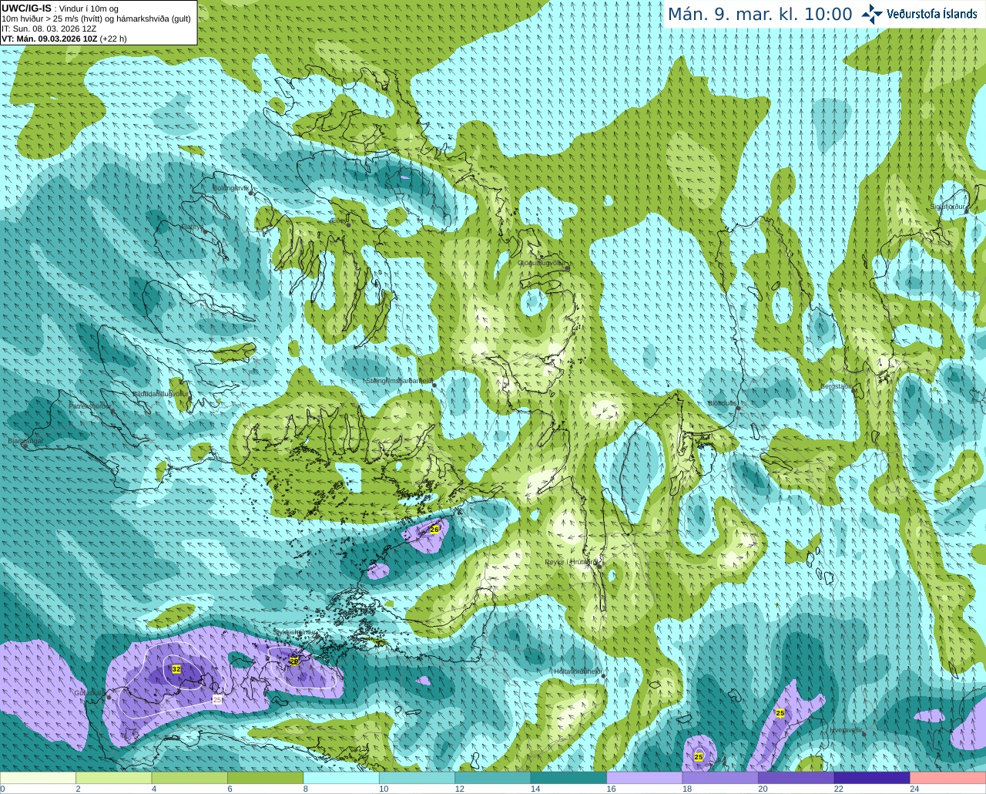This screenshot has width=986, height=794.
Task: Click the 'Bergstaðir' station label
Action: (837, 386)
